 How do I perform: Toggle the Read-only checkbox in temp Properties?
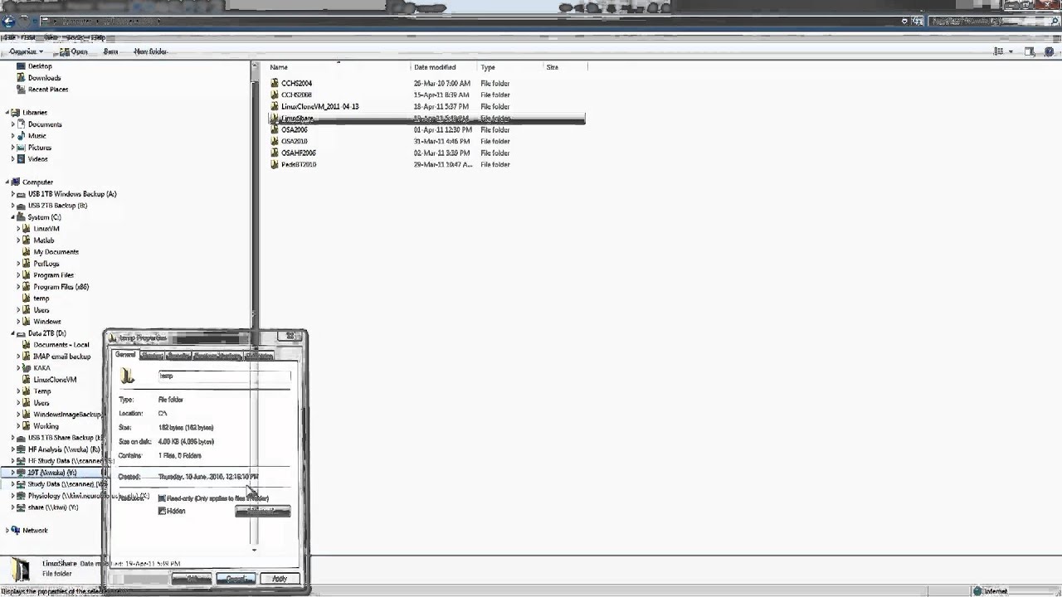coord(162,498)
